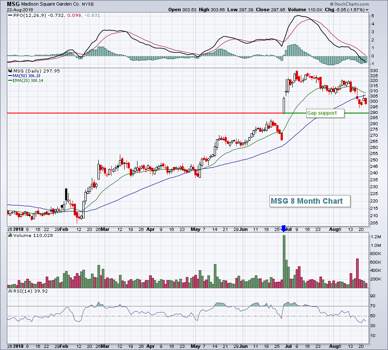This screenshot has height=350, width=388.
Task: Click the black line marker before PPO(12,26,9)
Action: tap(10, 16)
